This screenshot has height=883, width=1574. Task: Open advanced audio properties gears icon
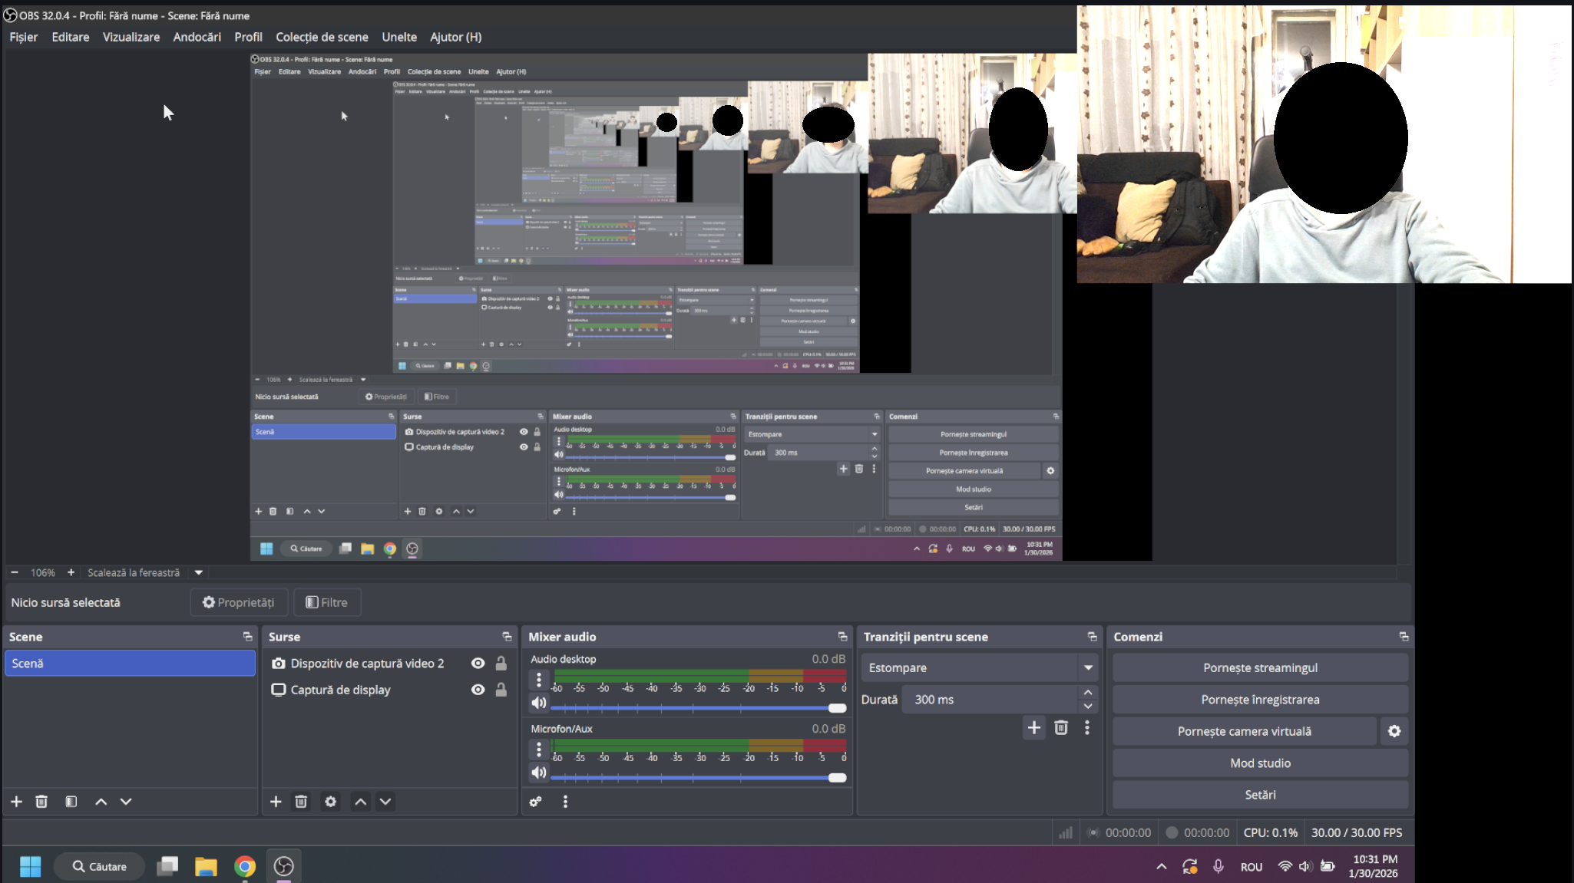coord(535,802)
